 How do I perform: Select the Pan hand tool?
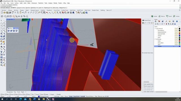pyautogui.click(x=26, y=13)
